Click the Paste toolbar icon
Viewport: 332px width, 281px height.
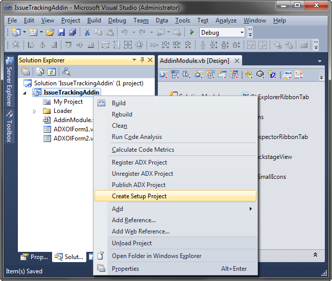tap(110, 32)
